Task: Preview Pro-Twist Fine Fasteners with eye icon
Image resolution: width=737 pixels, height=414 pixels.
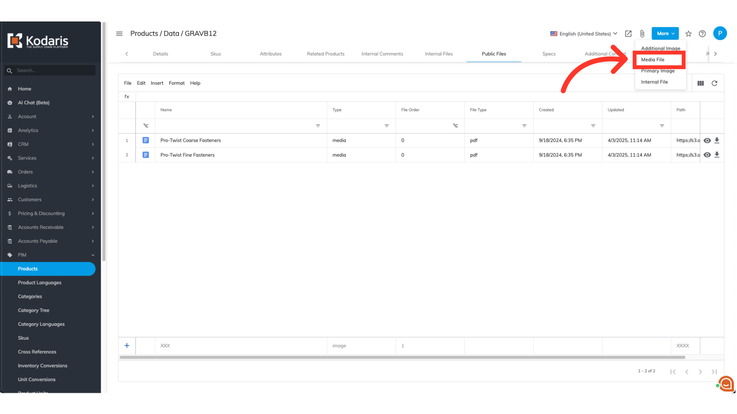Action: [x=707, y=155]
